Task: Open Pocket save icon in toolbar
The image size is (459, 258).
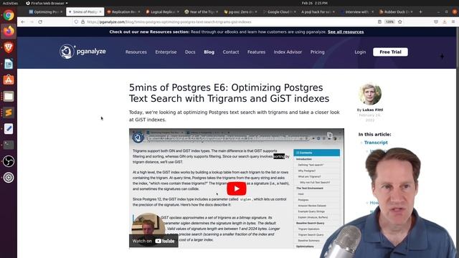Action: [x=436, y=22]
